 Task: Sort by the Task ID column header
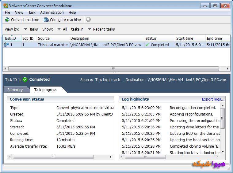[x=12, y=39]
